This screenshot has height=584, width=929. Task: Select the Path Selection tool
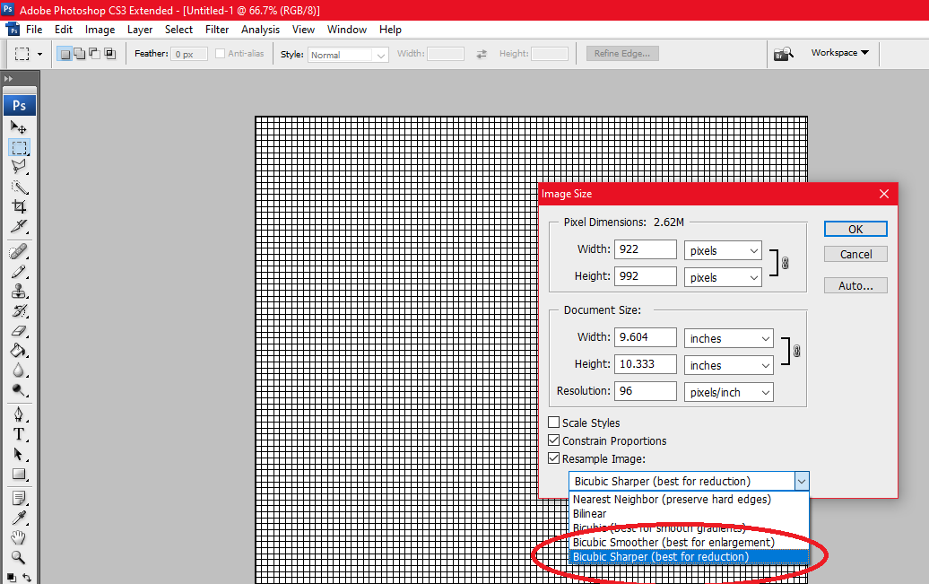point(19,454)
